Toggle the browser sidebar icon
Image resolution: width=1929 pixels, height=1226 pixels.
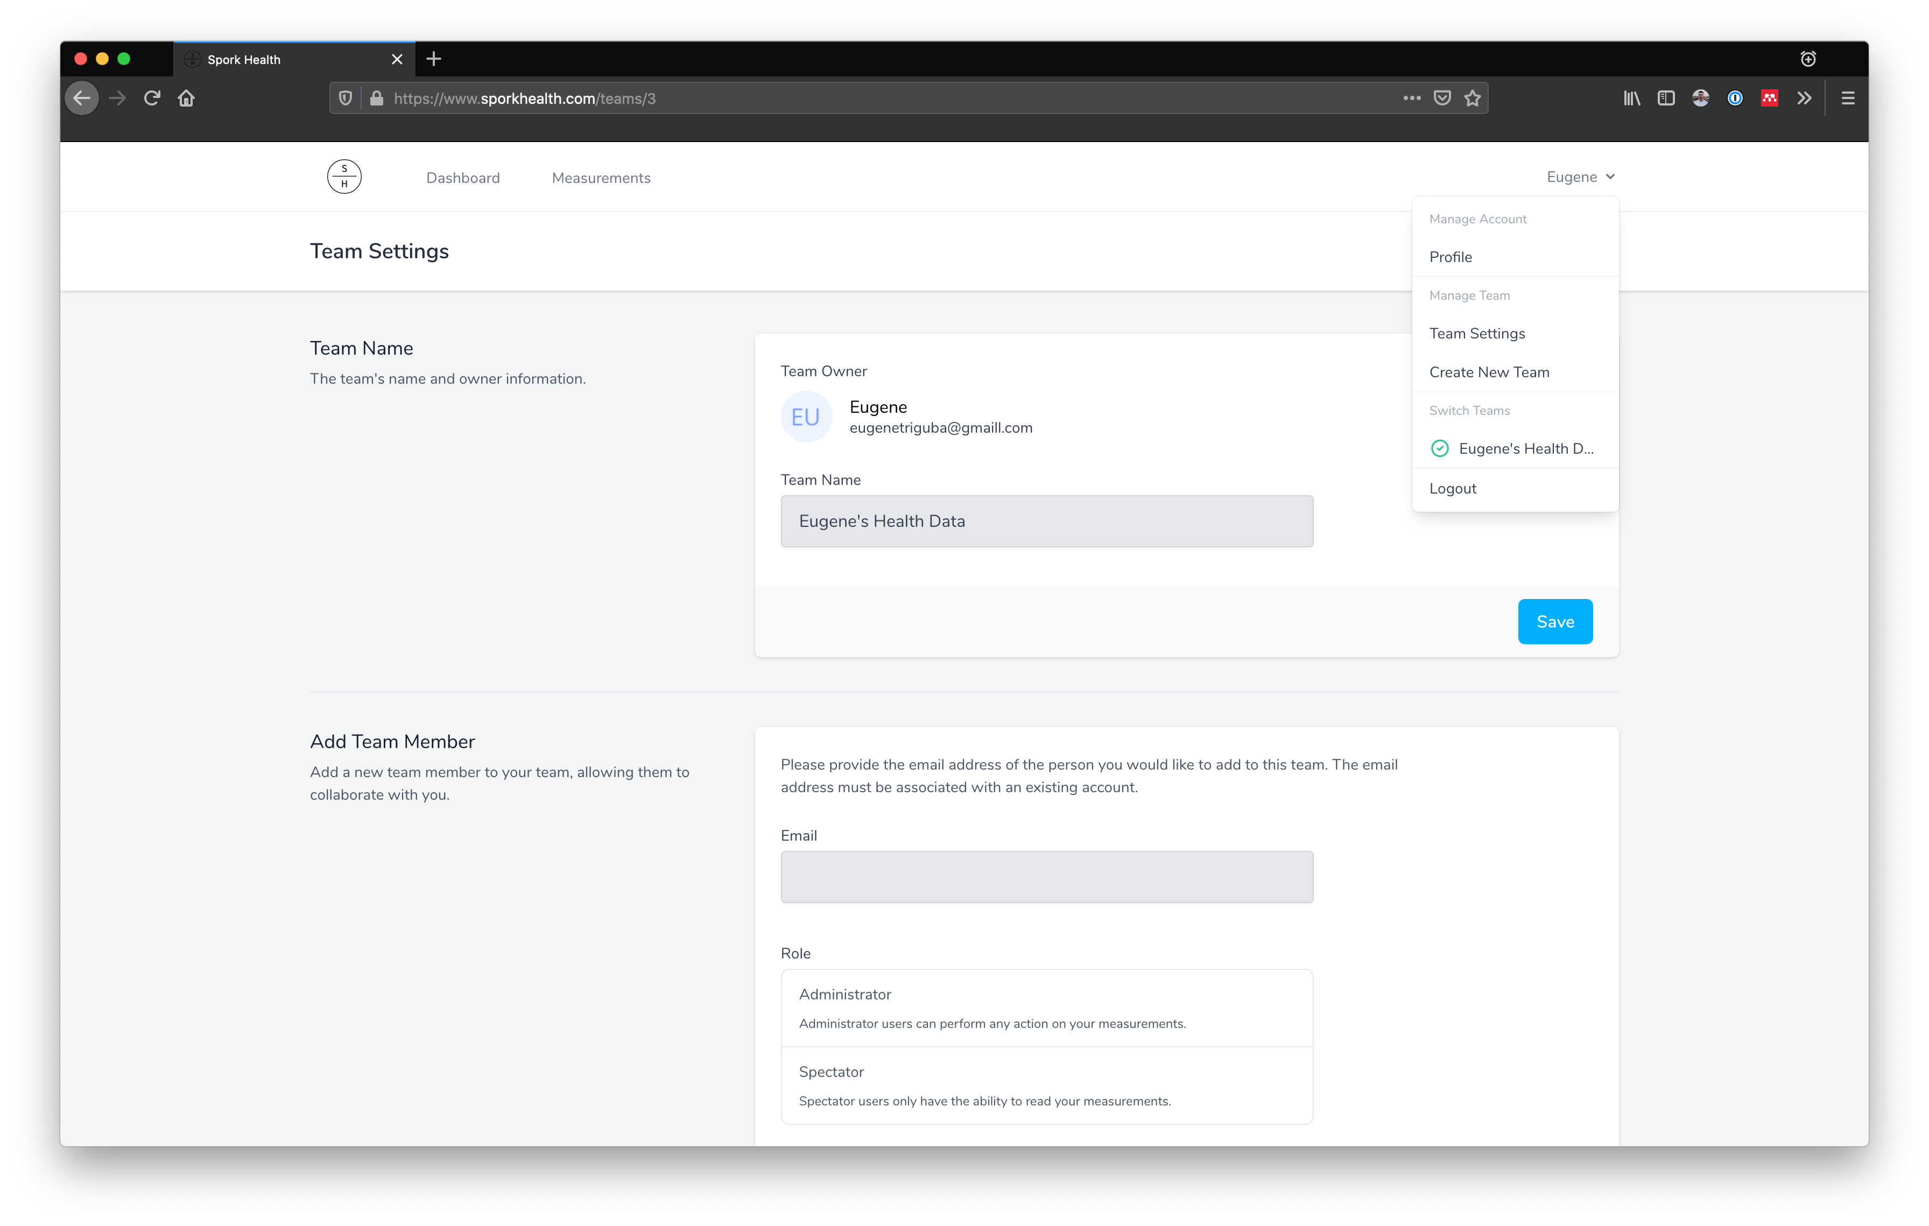pos(1666,98)
